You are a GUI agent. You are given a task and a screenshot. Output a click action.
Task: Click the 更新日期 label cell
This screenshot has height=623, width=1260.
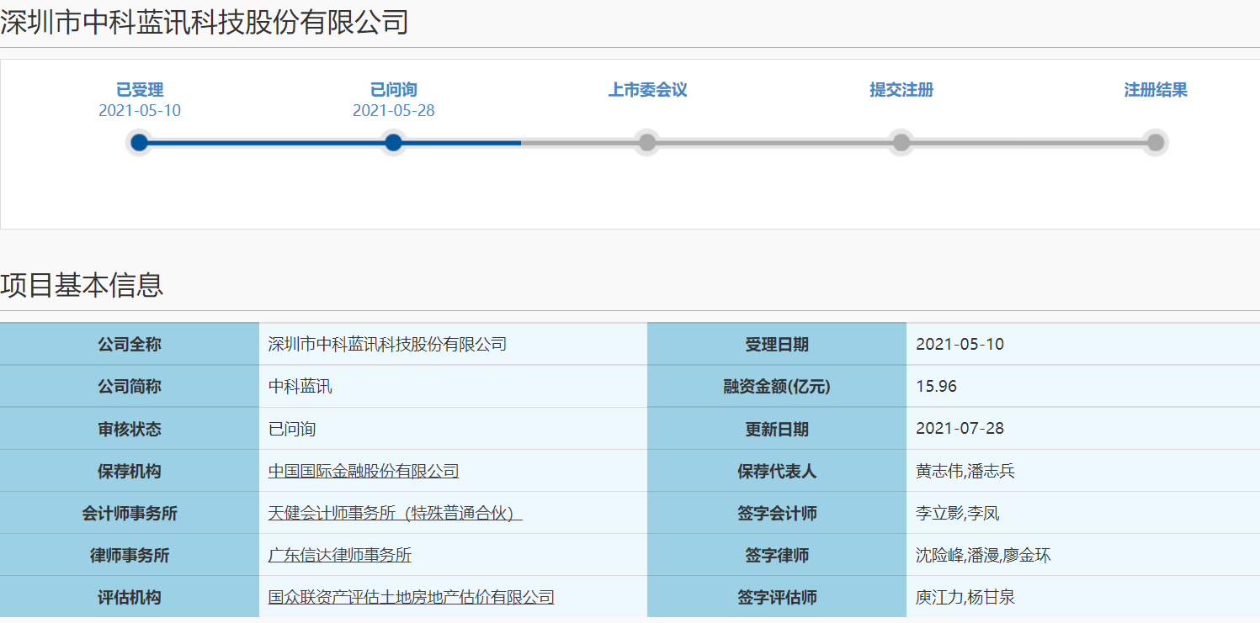pos(777,429)
